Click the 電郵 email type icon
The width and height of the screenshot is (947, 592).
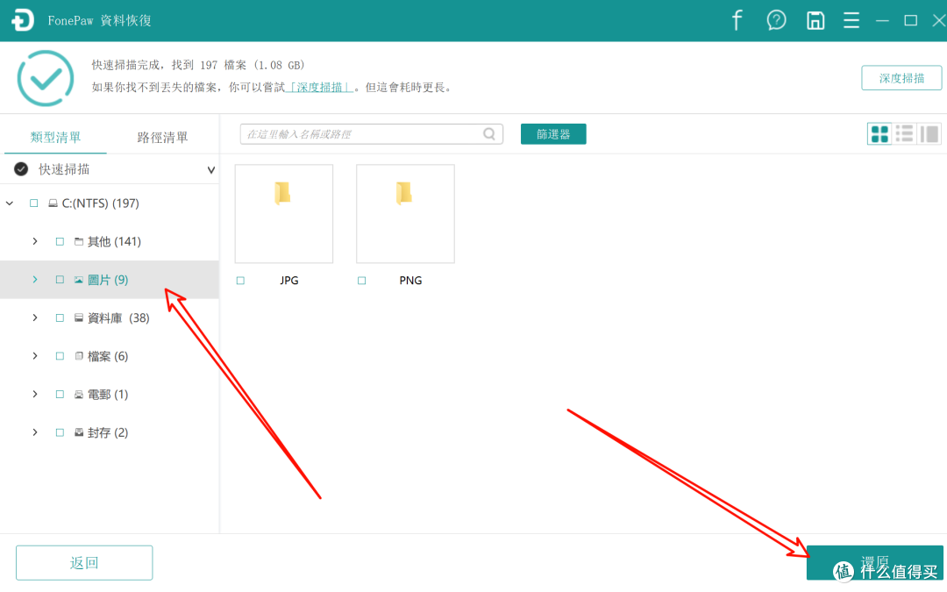click(79, 395)
